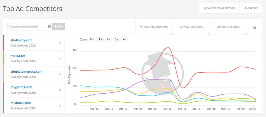Set chart zoom to 1y

pyautogui.click(x=100, y=39)
